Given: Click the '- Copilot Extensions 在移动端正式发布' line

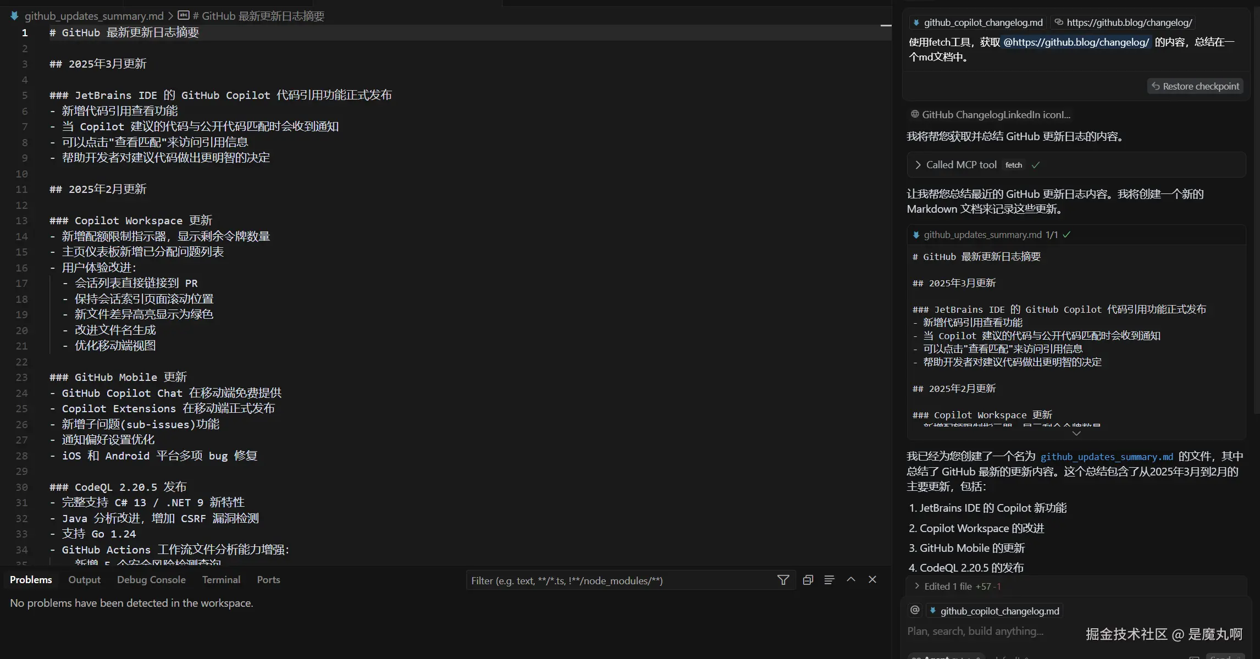Looking at the screenshot, I should point(162,408).
